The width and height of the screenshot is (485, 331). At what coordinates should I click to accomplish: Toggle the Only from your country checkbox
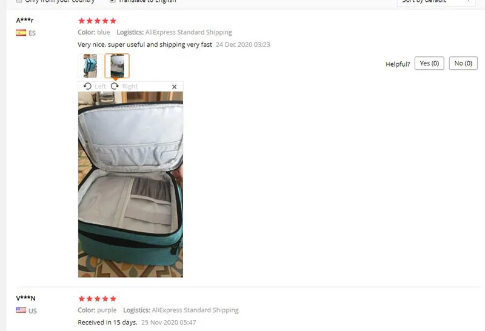coord(19,1)
